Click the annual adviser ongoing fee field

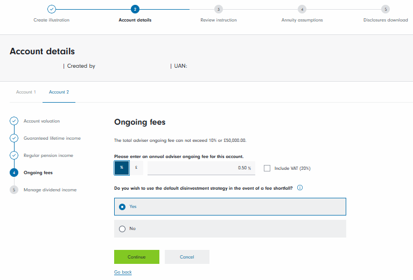[x=199, y=168]
